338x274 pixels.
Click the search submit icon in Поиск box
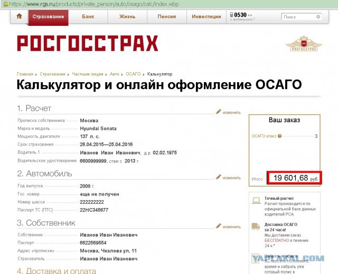318,17
